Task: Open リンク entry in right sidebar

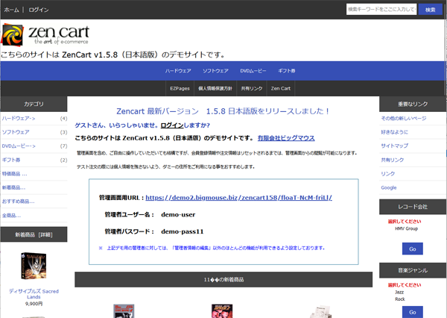Action: (387, 174)
